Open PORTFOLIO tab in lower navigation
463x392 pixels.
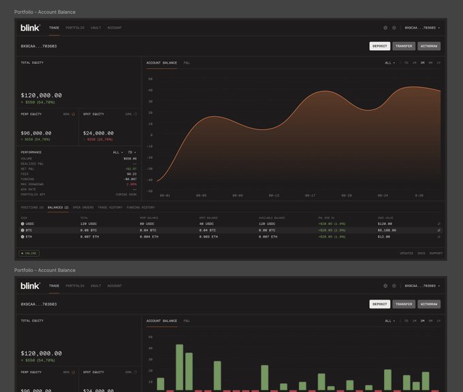[x=75, y=285]
